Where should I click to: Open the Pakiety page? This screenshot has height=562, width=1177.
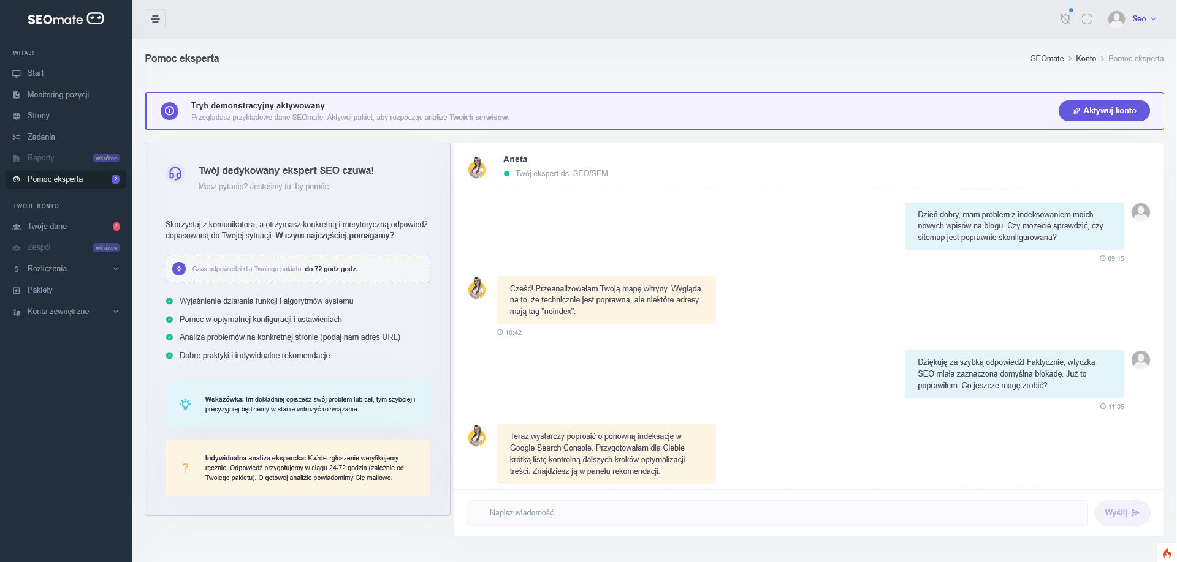(40, 290)
